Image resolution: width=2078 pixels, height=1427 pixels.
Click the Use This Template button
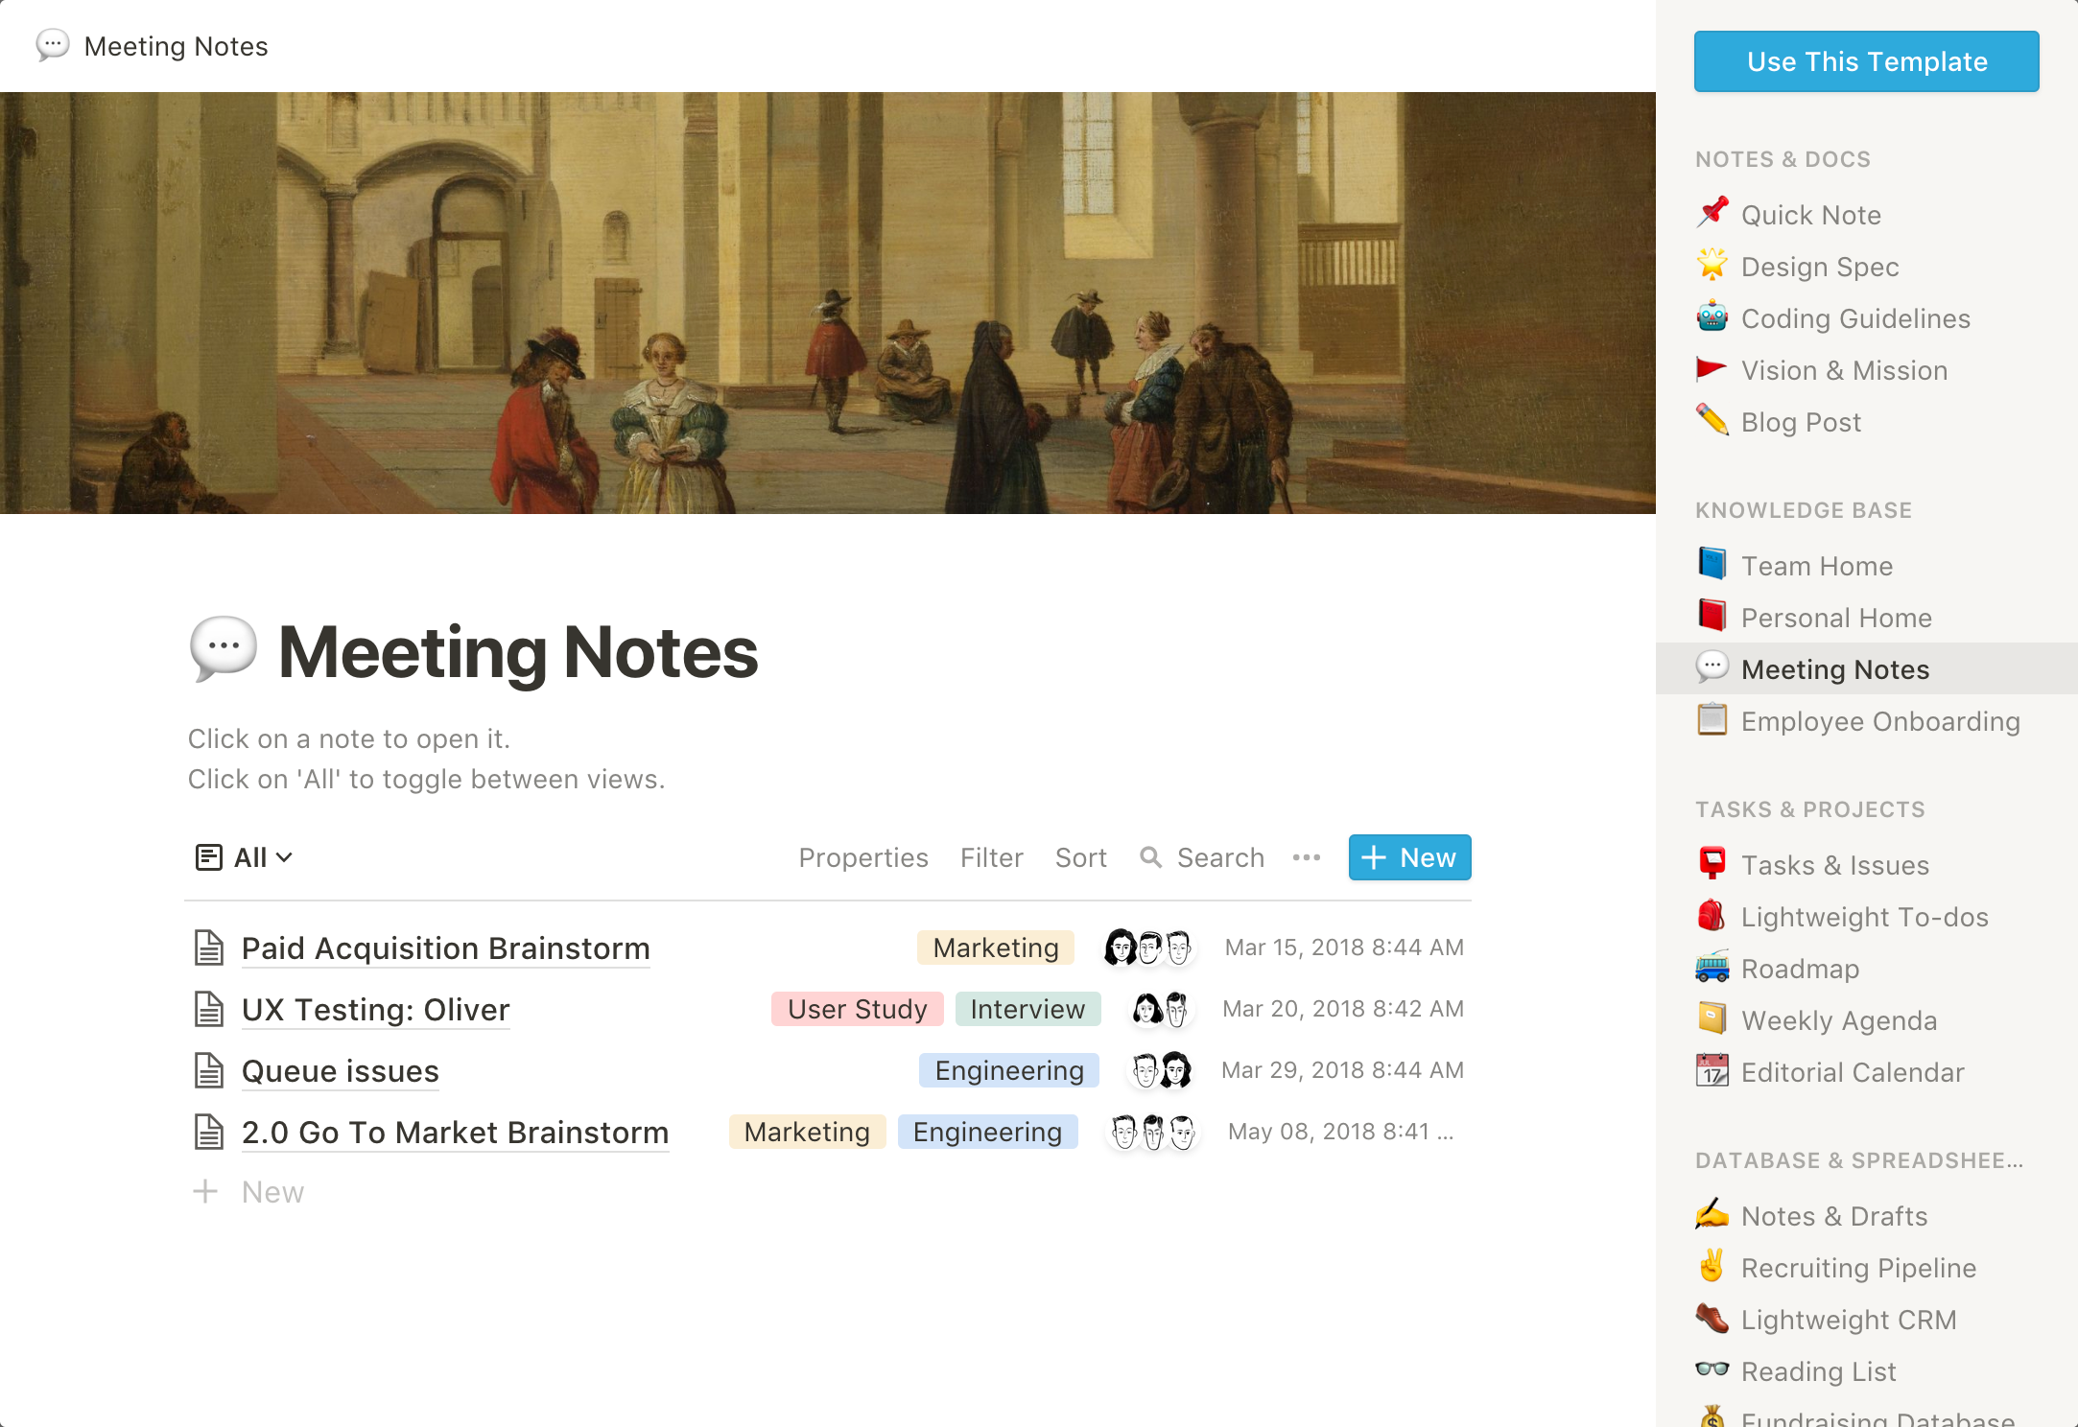click(1866, 61)
